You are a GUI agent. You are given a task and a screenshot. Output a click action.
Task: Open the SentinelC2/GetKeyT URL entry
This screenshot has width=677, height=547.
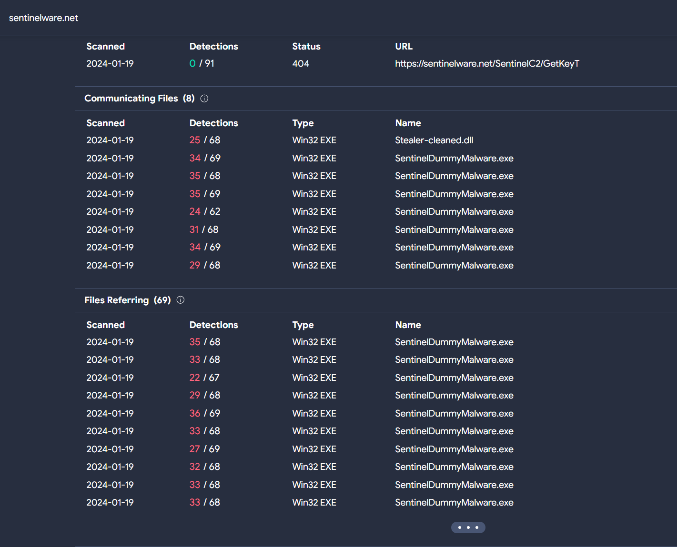[x=487, y=64]
